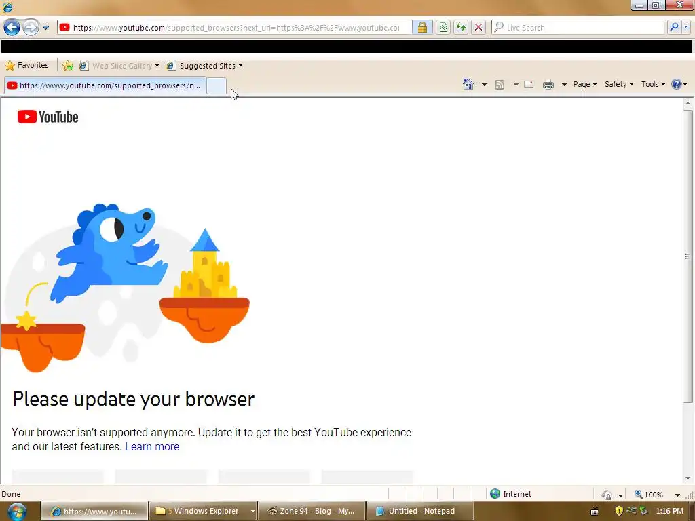
Task: Open the recent pages dropdown arrow
Action: [x=45, y=27]
